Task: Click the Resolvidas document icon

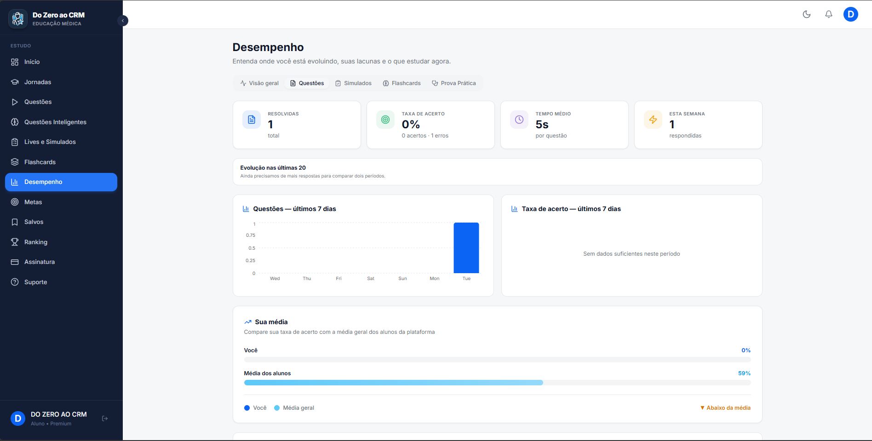Action: (x=252, y=120)
